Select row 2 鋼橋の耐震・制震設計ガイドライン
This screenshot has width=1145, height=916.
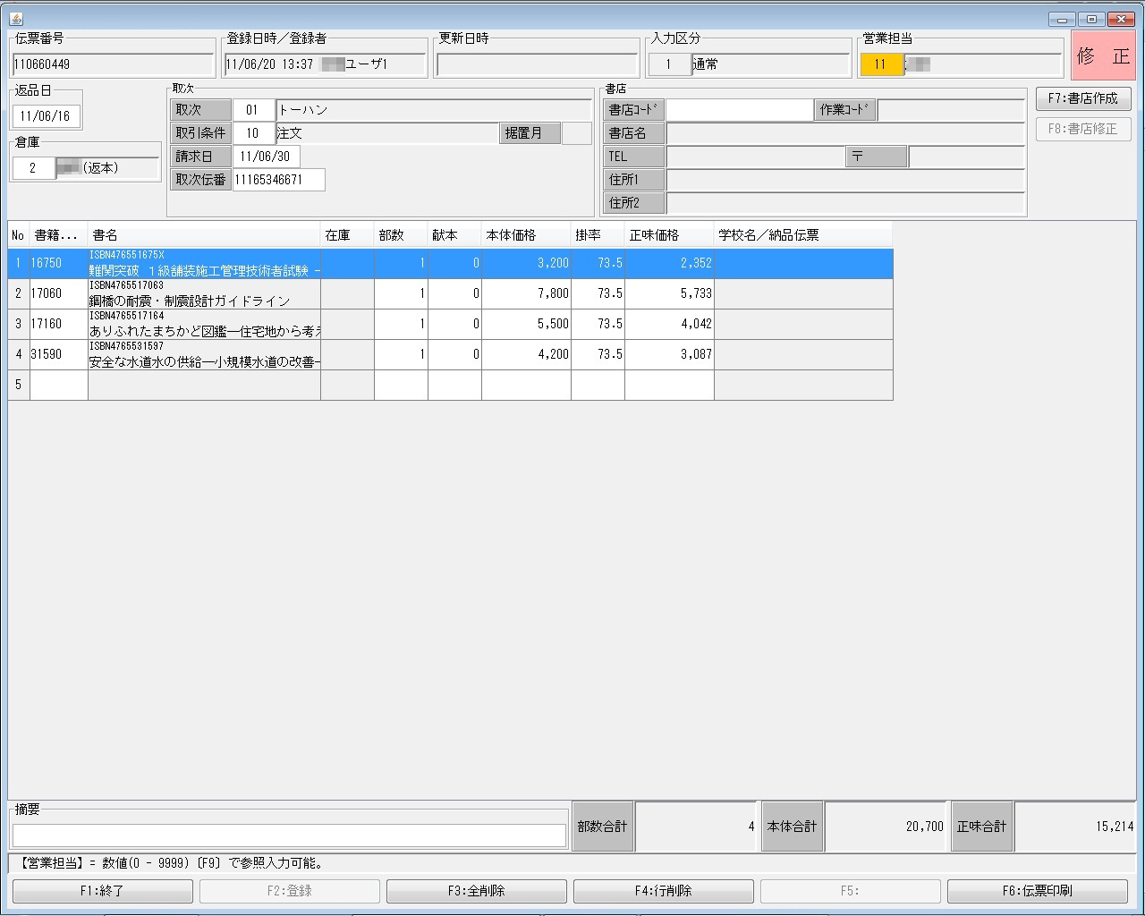click(x=204, y=294)
